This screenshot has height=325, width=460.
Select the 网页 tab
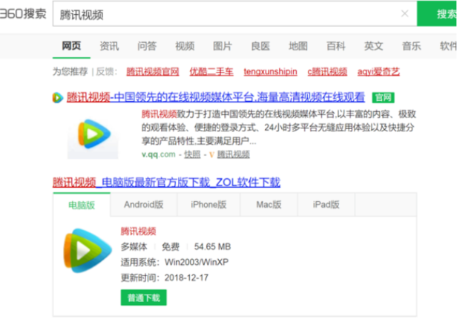point(71,46)
